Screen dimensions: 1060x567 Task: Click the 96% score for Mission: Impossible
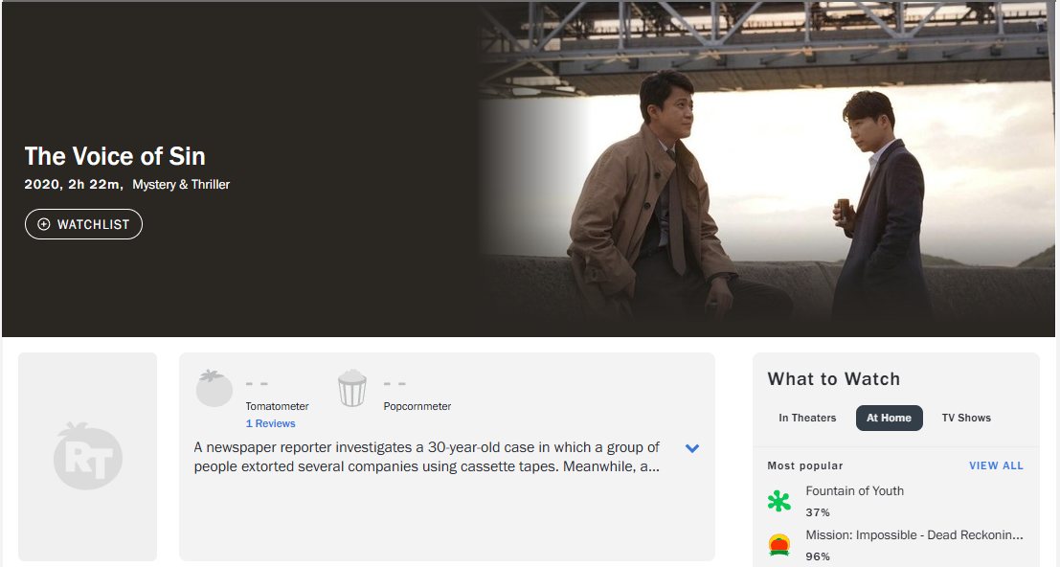point(818,556)
